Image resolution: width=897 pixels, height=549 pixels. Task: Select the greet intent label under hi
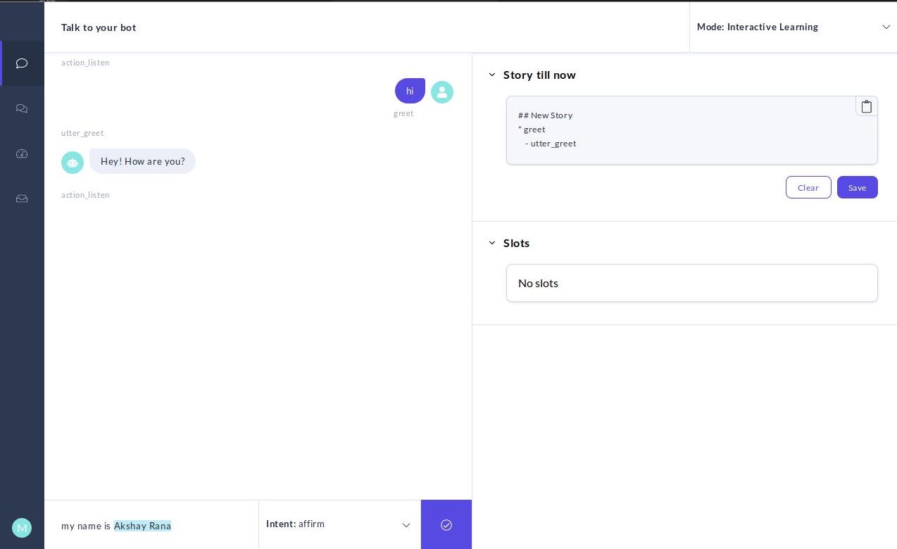[403, 113]
